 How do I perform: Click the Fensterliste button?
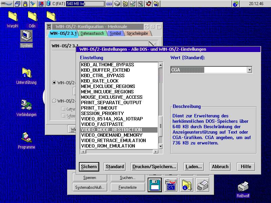point(128,187)
